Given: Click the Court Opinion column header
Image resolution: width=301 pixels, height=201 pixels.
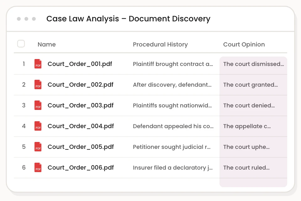Looking at the screenshot, I should 244,44.
